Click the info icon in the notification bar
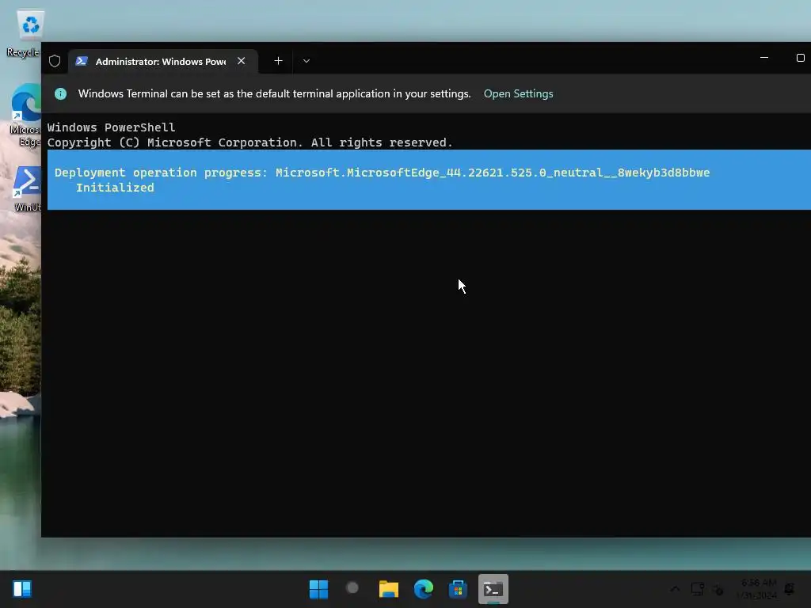 (x=60, y=93)
